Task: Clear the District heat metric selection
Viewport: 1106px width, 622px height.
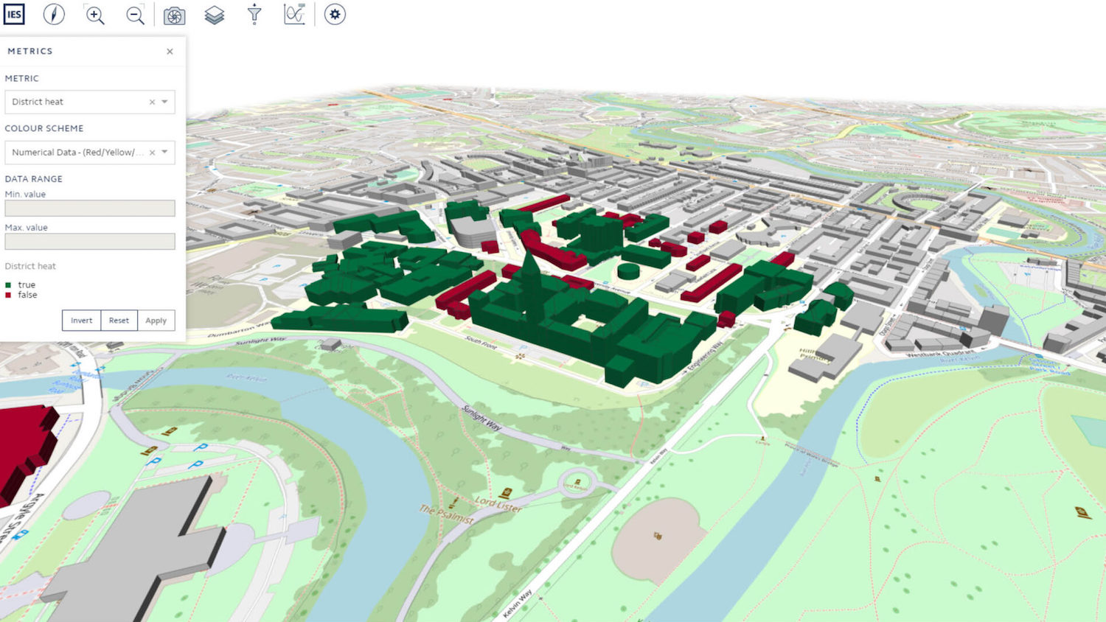Action: tap(151, 102)
